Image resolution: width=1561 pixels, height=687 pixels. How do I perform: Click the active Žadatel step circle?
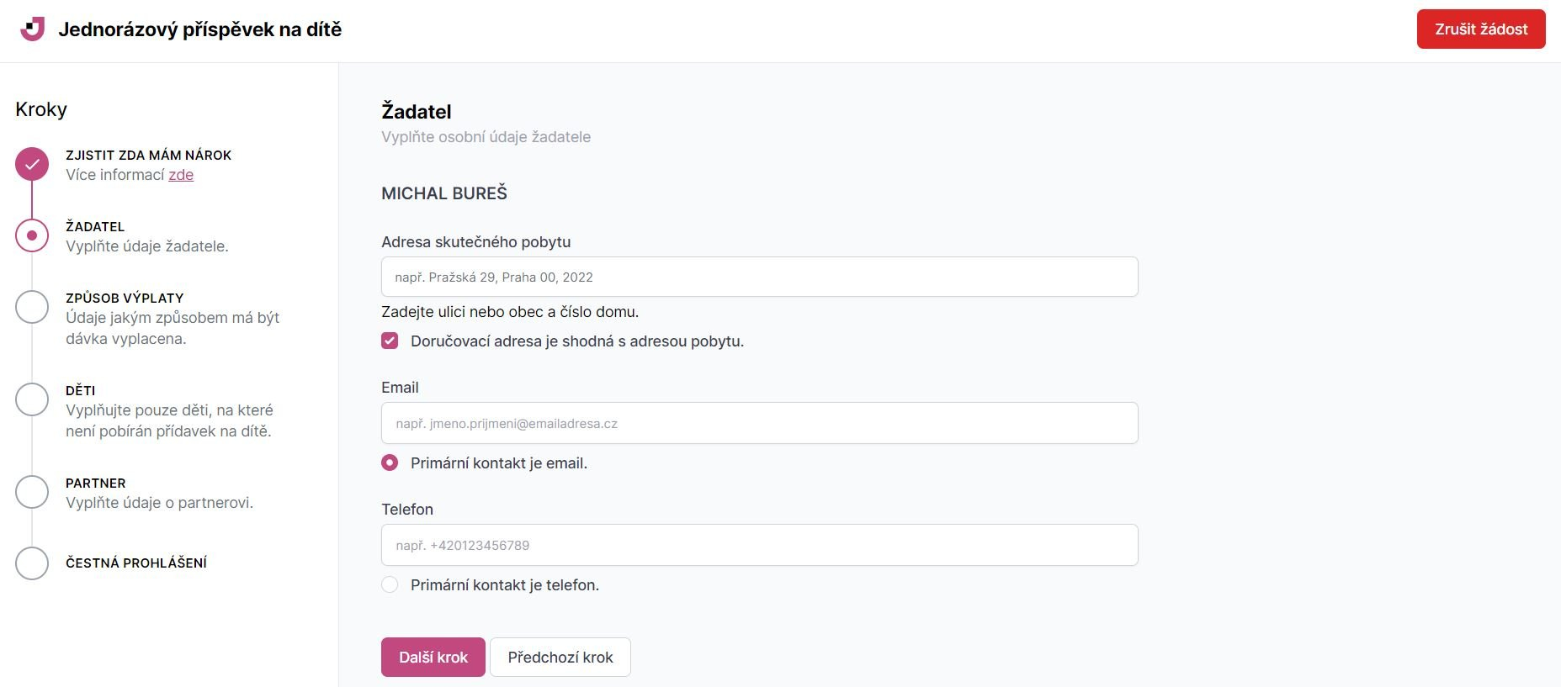(x=32, y=236)
